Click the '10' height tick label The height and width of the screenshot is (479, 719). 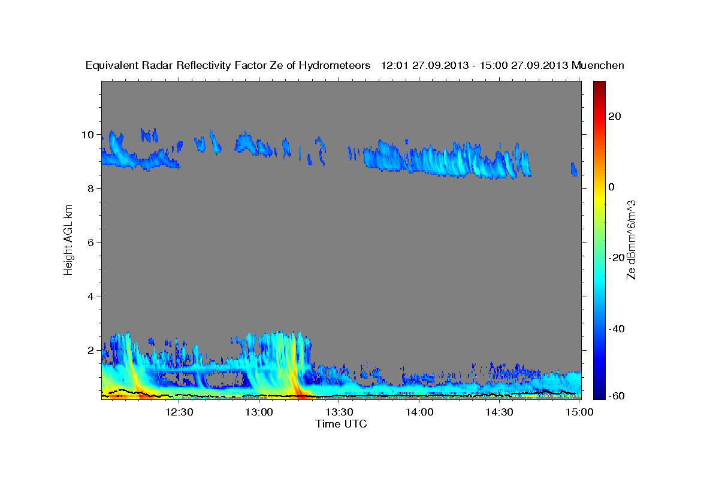coord(87,134)
